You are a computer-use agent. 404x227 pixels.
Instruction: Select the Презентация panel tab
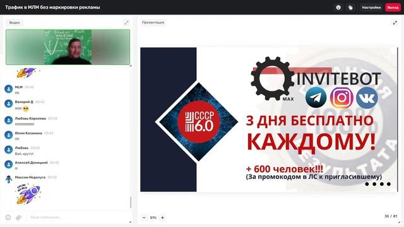[x=153, y=23]
